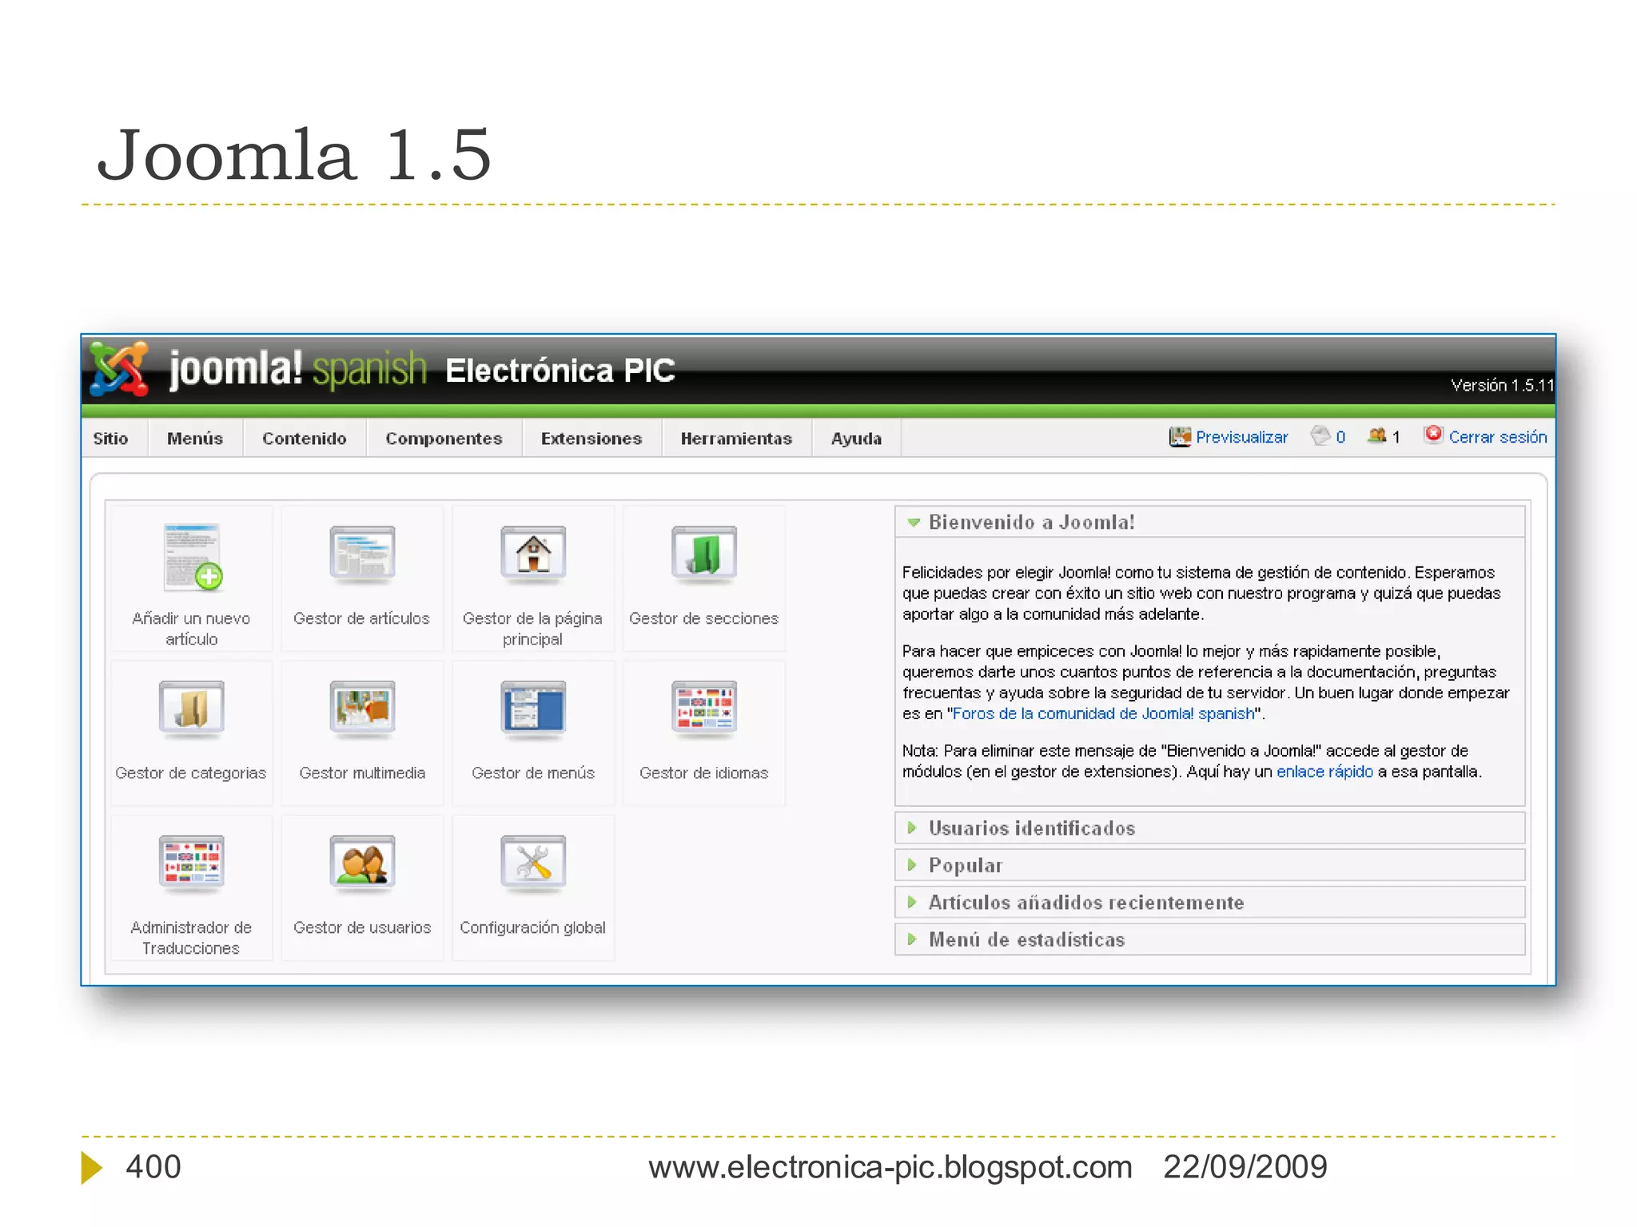Viewport: 1637px width, 1227px height.
Task: Open the Gestor de usuarios icon
Action: [x=362, y=863]
